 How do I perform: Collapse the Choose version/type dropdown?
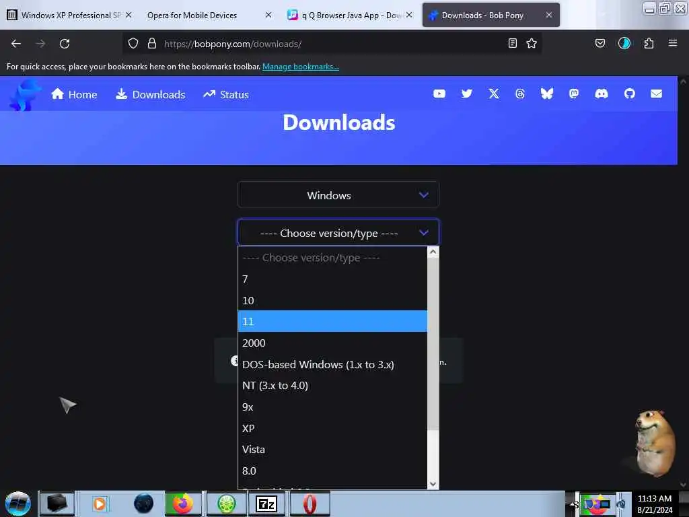(338, 232)
